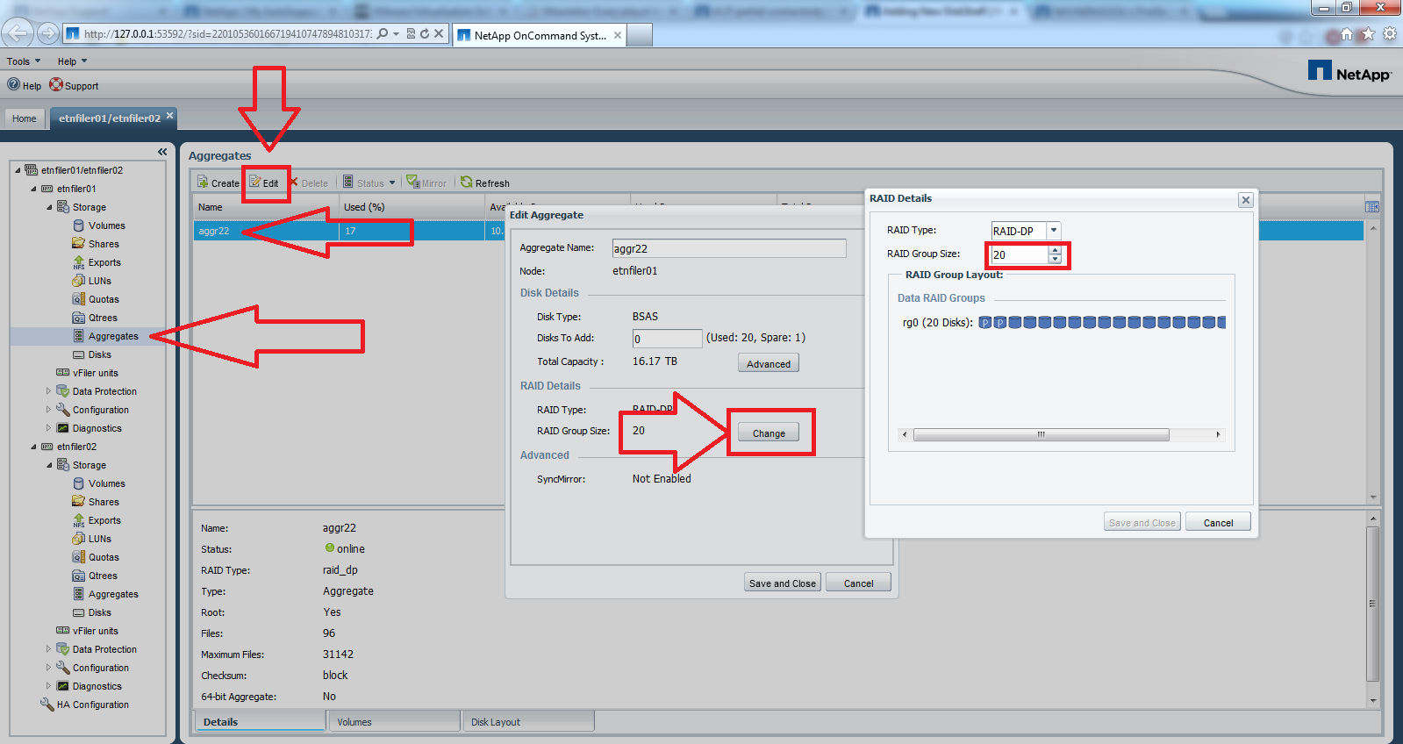Expand the Diagnostics node under etnfiler02
Viewport: 1403px width, 744px height.
(48, 686)
